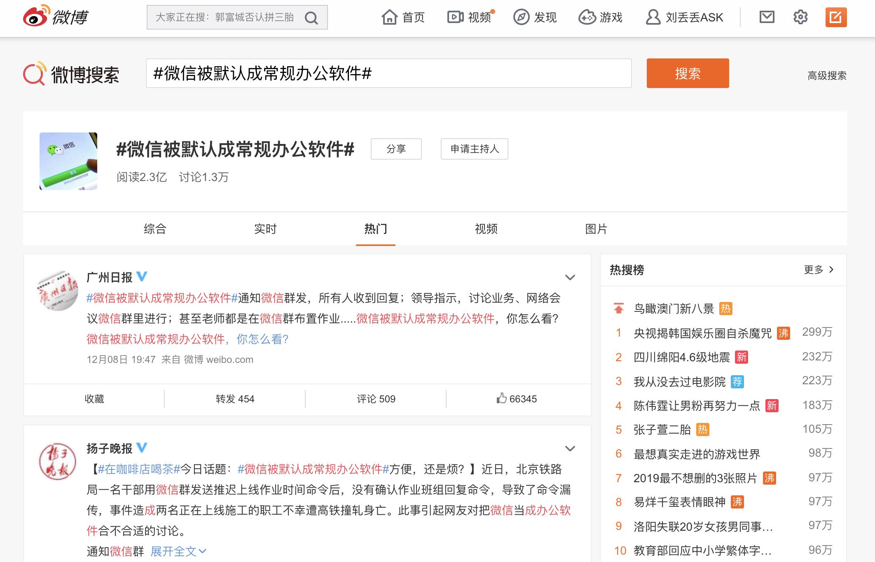Click the 沸 badge beside 央视揭韩国娱乐圈自杀魔咒

(783, 333)
